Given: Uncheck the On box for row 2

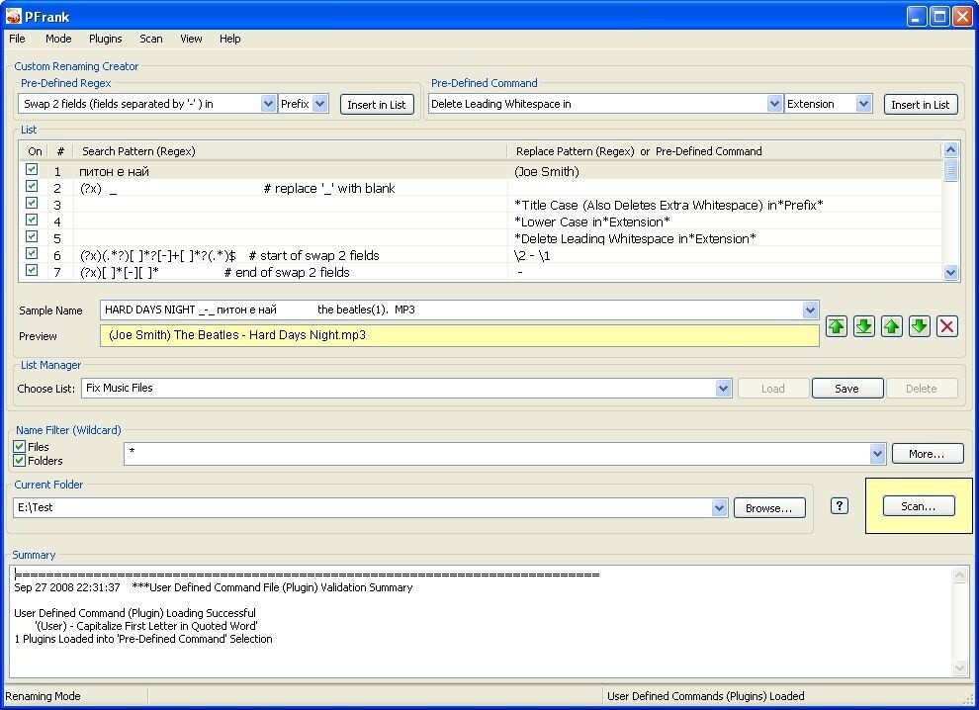Looking at the screenshot, I should [x=32, y=186].
